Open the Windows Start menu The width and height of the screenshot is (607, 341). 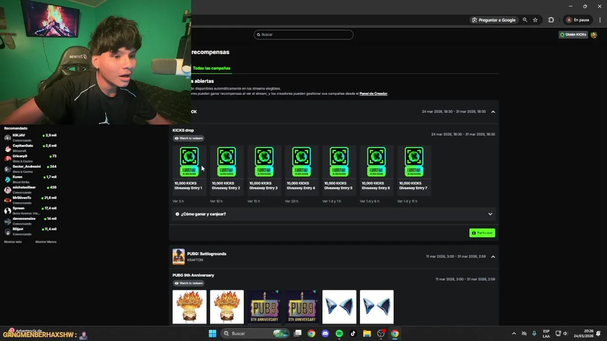pos(212,333)
